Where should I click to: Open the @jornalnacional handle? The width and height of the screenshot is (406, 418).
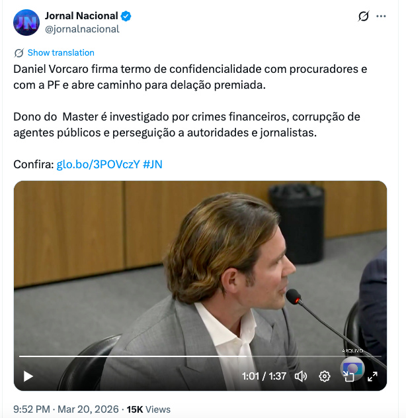[x=82, y=29]
